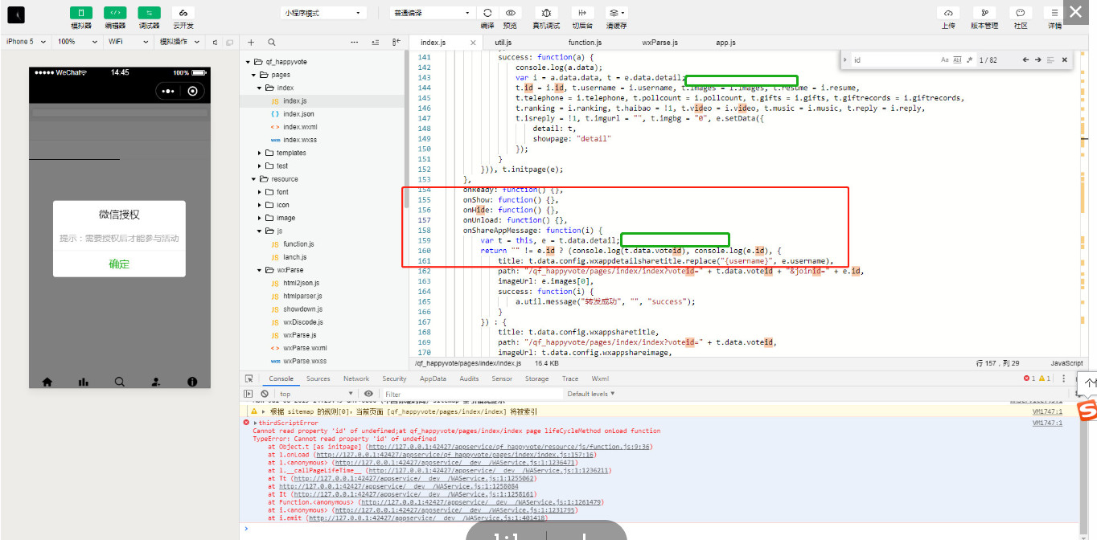Click the inspect element picker icon
The width and height of the screenshot is (1097, 540).
click(249, 378)
